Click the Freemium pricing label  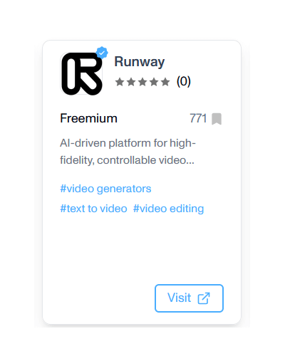tap(88, 118)
